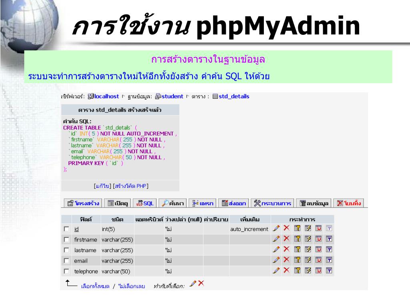Set primary key on the firstname row
The width and height of the screenshot is (410, 307).
pyautogui.click(x=297, y=239)
